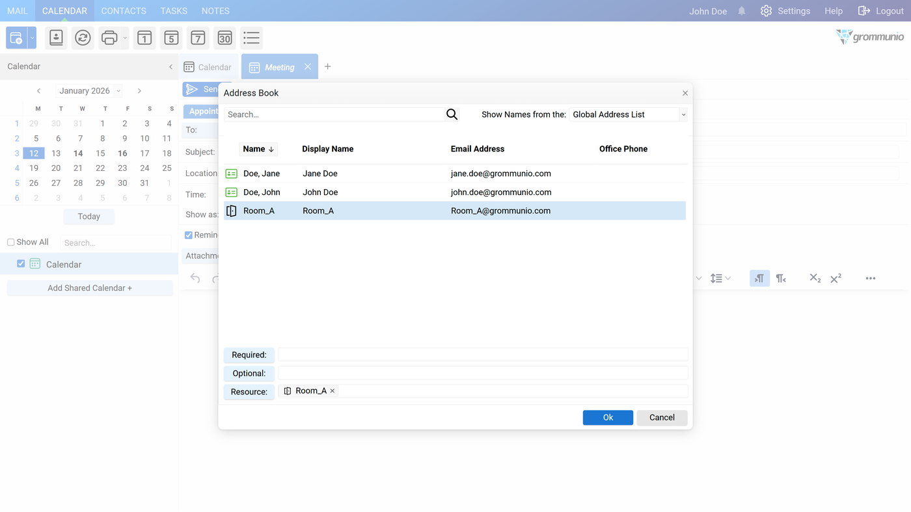911x512 pixels.
Task: Switch to list view icon
Action: click(x=251, y=38)
